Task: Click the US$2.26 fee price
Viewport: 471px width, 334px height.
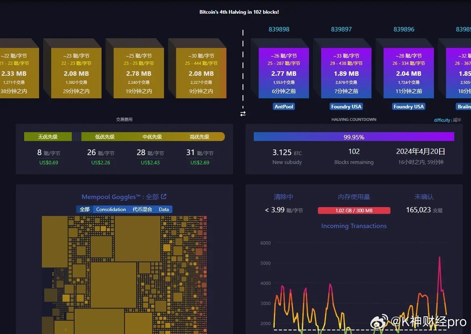Action: click(x=101, y=162)
